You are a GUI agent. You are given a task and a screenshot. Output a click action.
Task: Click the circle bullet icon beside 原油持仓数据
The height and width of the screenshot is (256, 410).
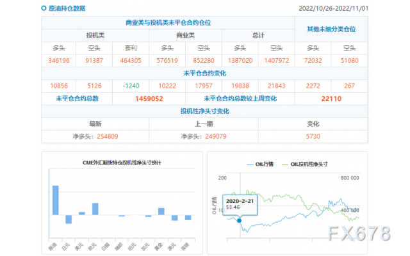[x=44, y=8]
